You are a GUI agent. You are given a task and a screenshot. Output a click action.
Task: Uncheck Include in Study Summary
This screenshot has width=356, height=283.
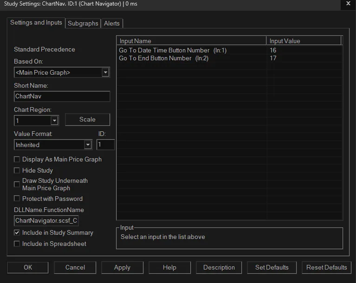17,232
